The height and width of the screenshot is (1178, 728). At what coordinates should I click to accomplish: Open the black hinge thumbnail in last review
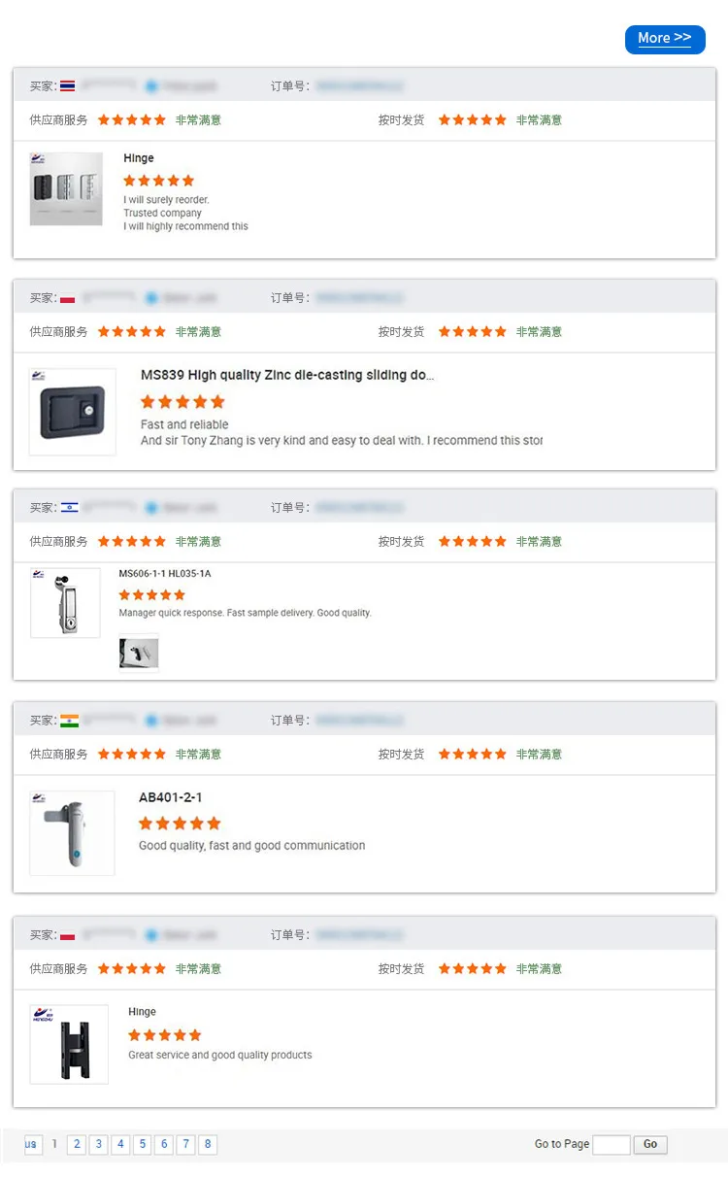(x=69, y=1044)
